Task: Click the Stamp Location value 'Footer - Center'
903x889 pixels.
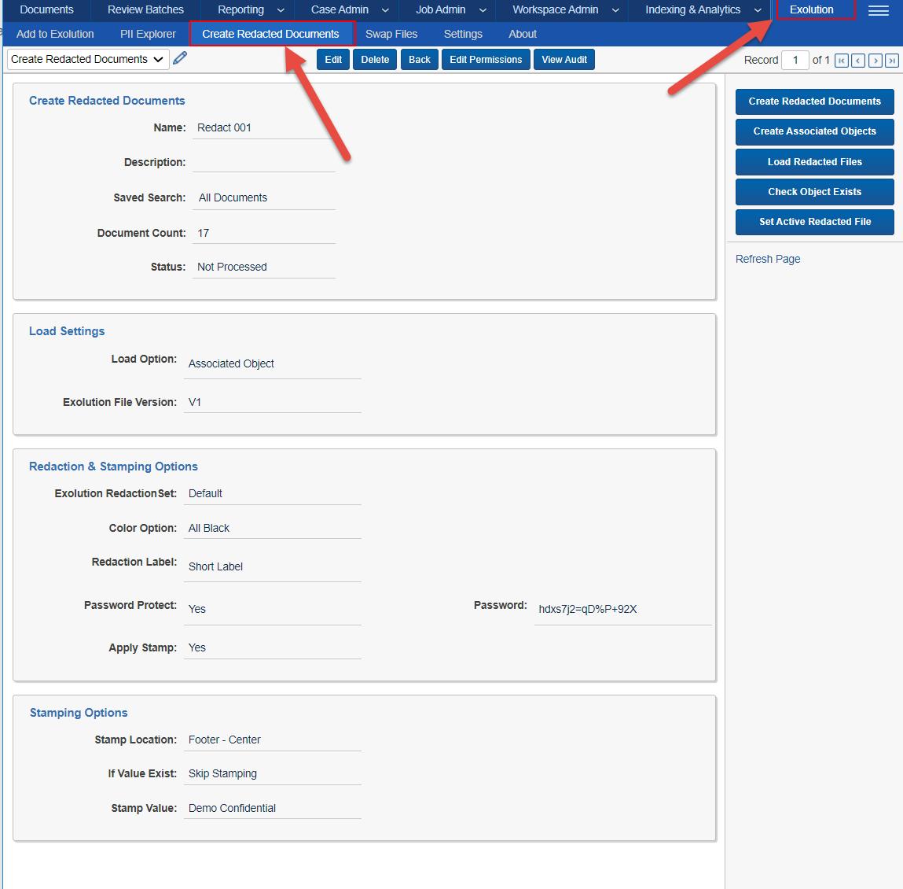Action: pyautogui.click(x=224, y=740)
